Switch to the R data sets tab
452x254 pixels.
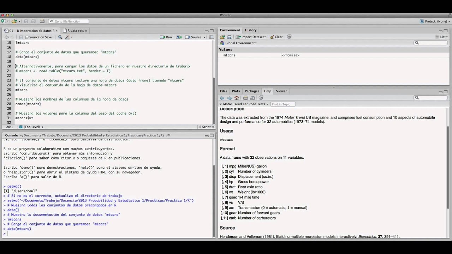(75, 31)
